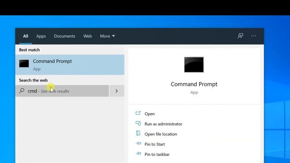The width and height of the screenshot is (290, 163).
Task: Click the Command Prompt title in preview pane
Action: click(x=194, y=84)
